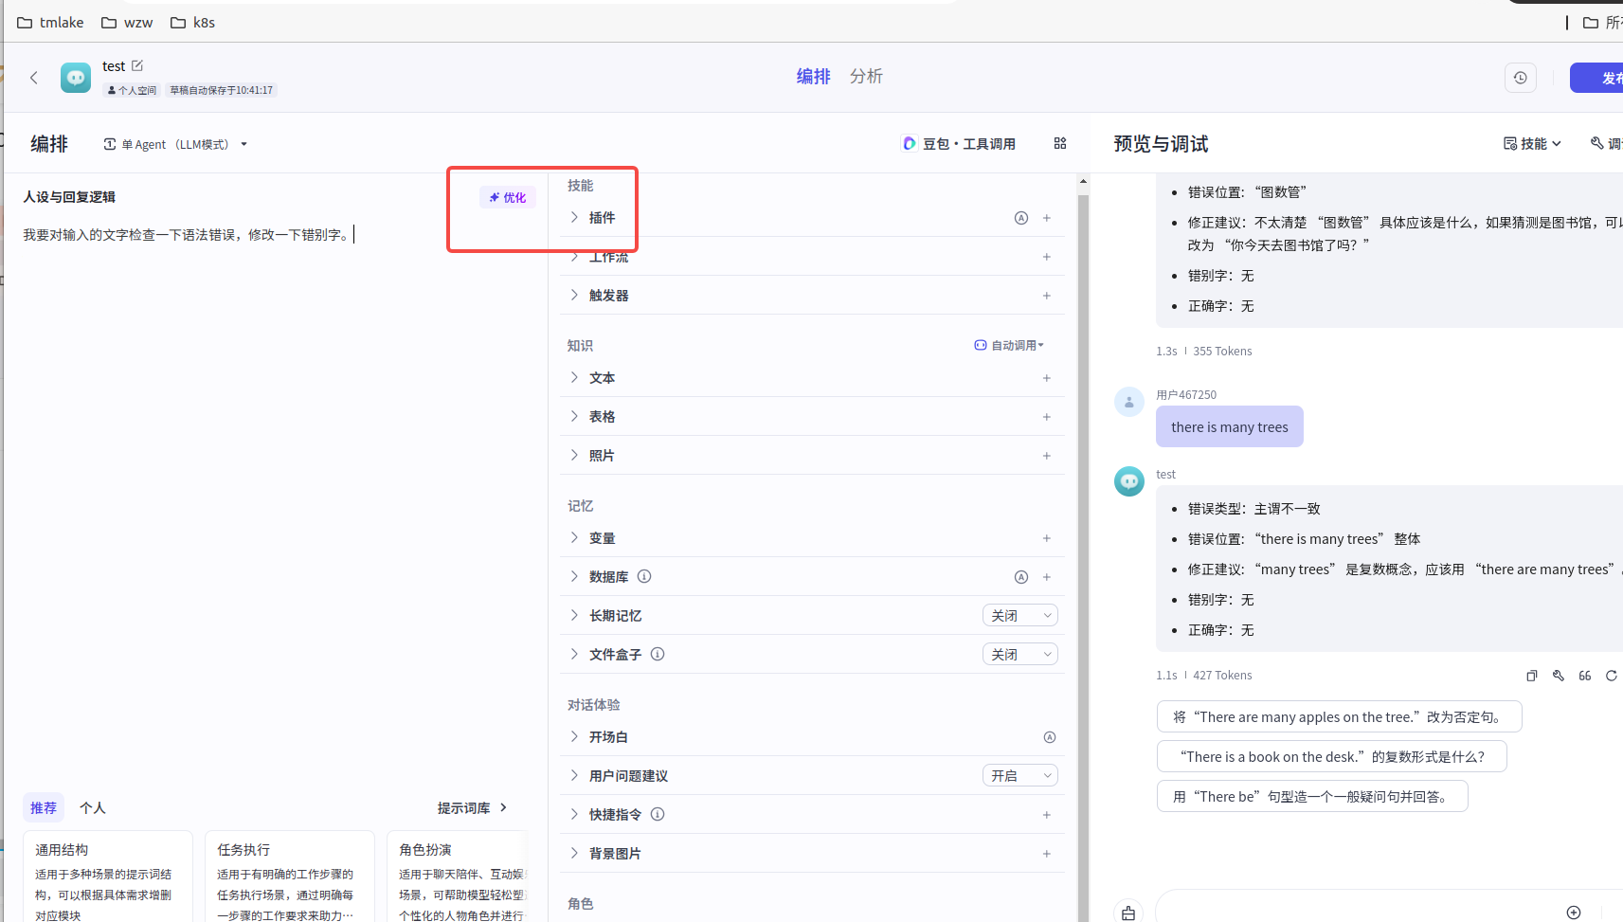Screen dimensions: 1623x922
Task: Select the 个人 prompt tab
Action: tap(93, 807)
